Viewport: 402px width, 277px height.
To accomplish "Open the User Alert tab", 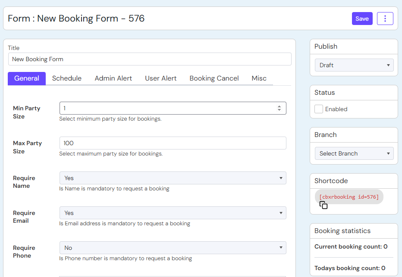I will 161,78.
